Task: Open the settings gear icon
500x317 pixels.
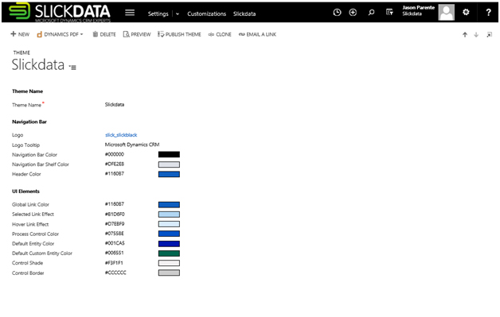Action: (466, 13)
